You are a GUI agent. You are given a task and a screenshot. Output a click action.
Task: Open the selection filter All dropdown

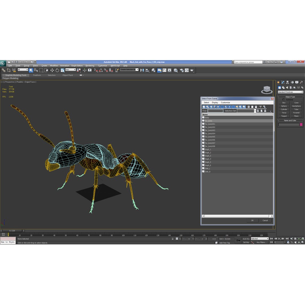23,70
